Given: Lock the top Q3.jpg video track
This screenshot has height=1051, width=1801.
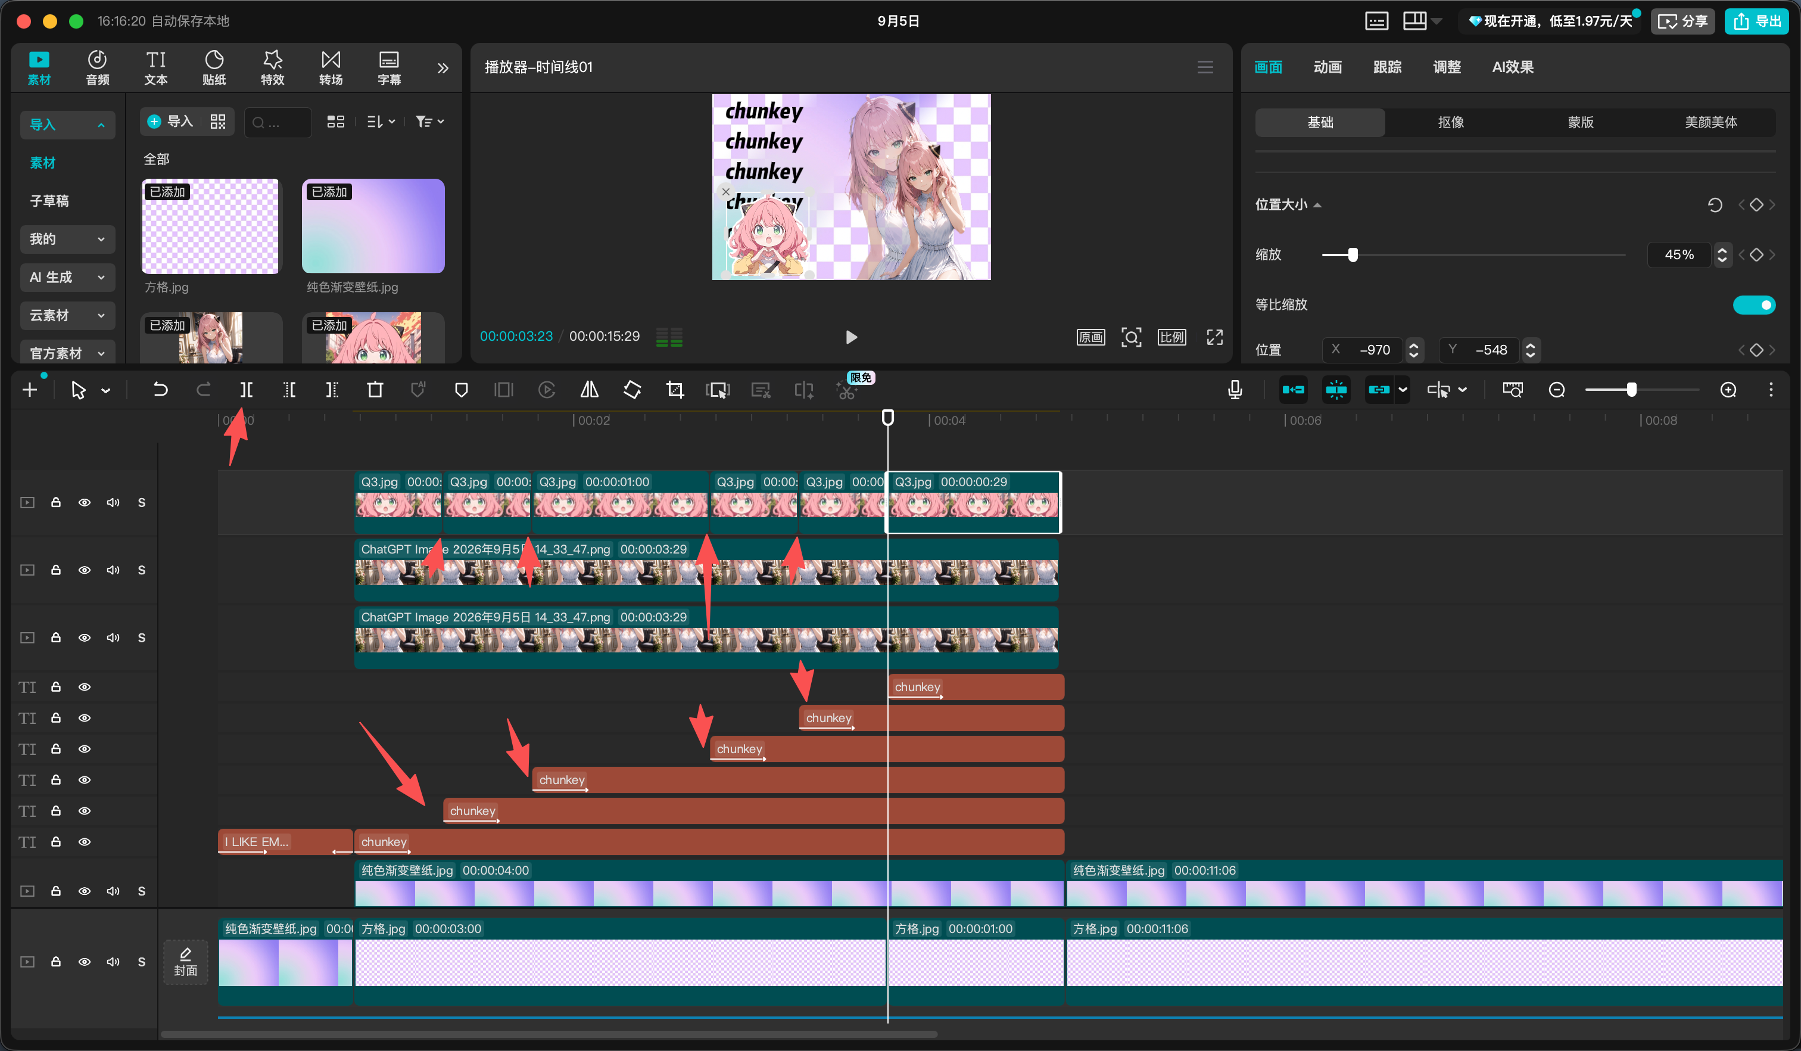Looking at the screenshot, I should (56, 503).
